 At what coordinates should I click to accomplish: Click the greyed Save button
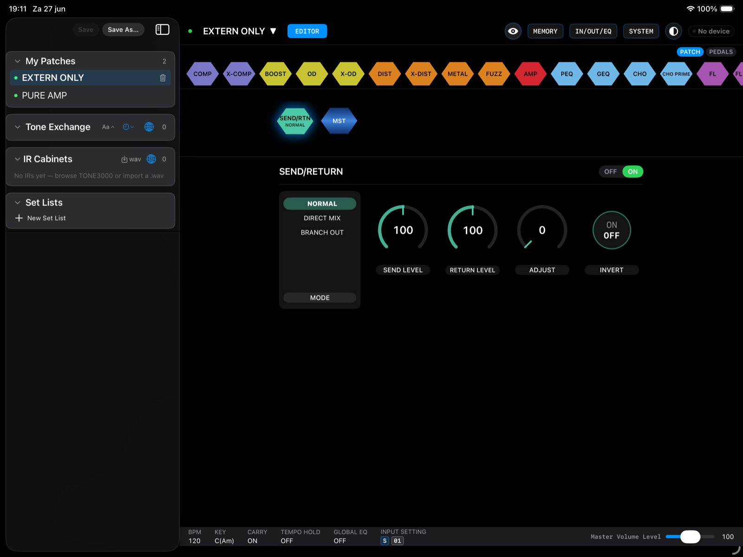point(85,30)
